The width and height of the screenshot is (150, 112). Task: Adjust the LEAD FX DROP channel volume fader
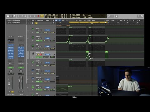[9, 83]
